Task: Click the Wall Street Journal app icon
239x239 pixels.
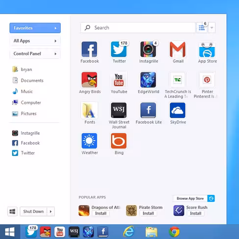Action: click(x=119, y=110)
